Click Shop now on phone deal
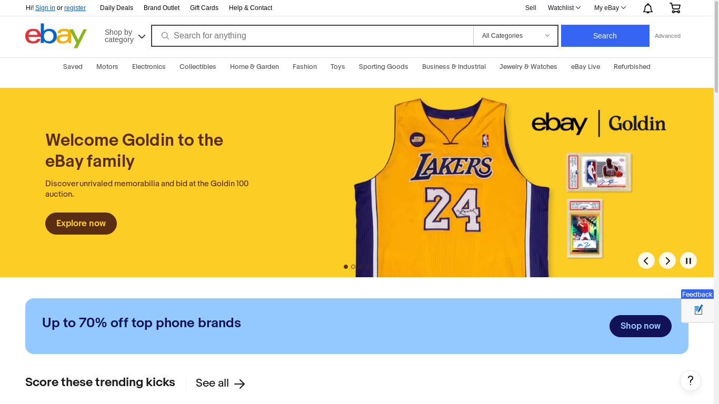 tap(641, 326)
